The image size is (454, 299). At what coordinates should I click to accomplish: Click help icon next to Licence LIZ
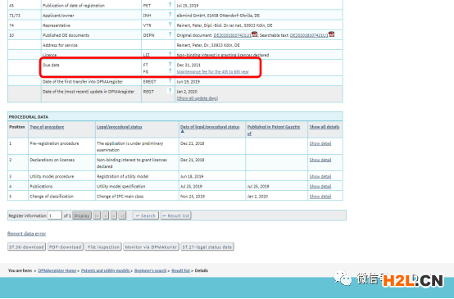point(170,54)
